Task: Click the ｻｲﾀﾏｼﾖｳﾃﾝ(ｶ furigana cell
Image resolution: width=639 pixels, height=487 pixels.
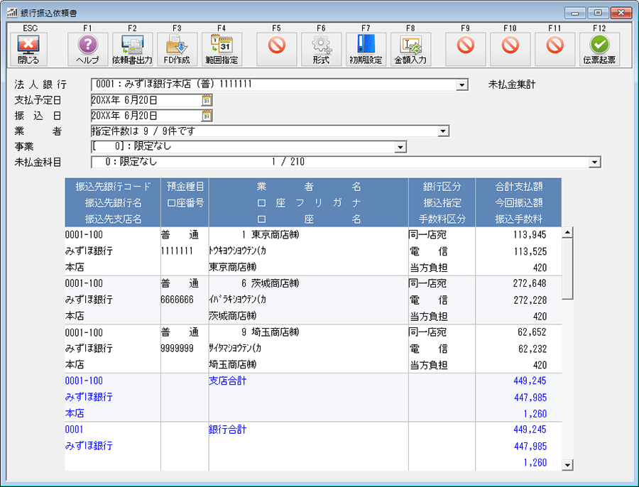Action: click(x=235, y=349)
